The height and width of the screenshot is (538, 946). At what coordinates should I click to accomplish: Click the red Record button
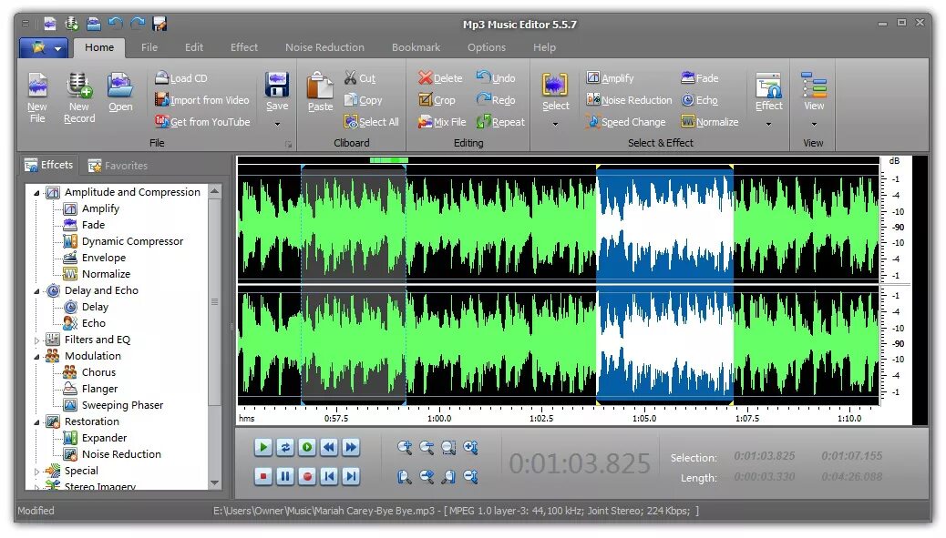(x=307, y=476)
